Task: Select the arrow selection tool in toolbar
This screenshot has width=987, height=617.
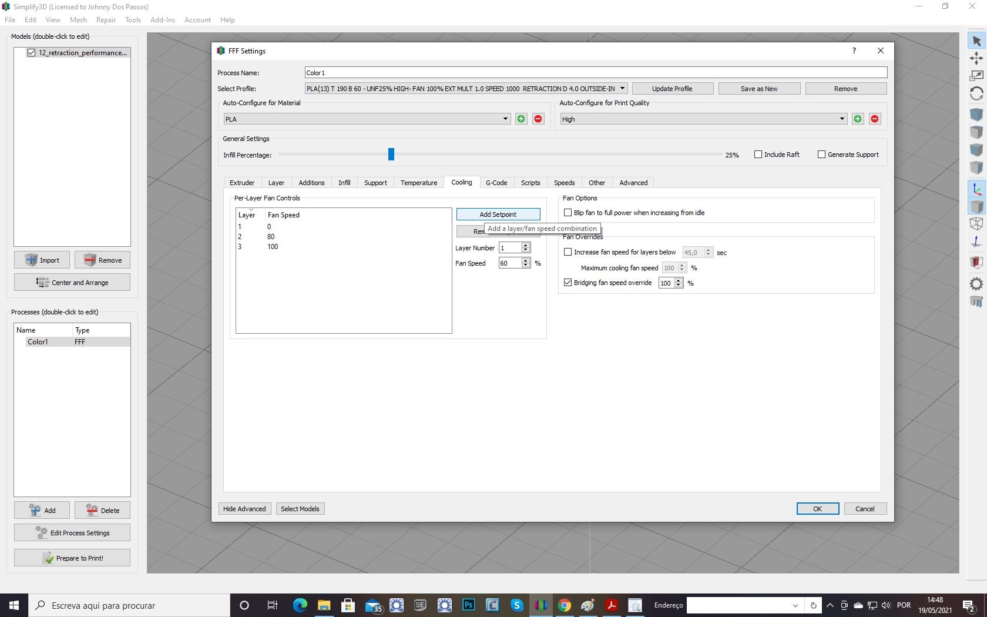Action: click(x=976, y=41)
